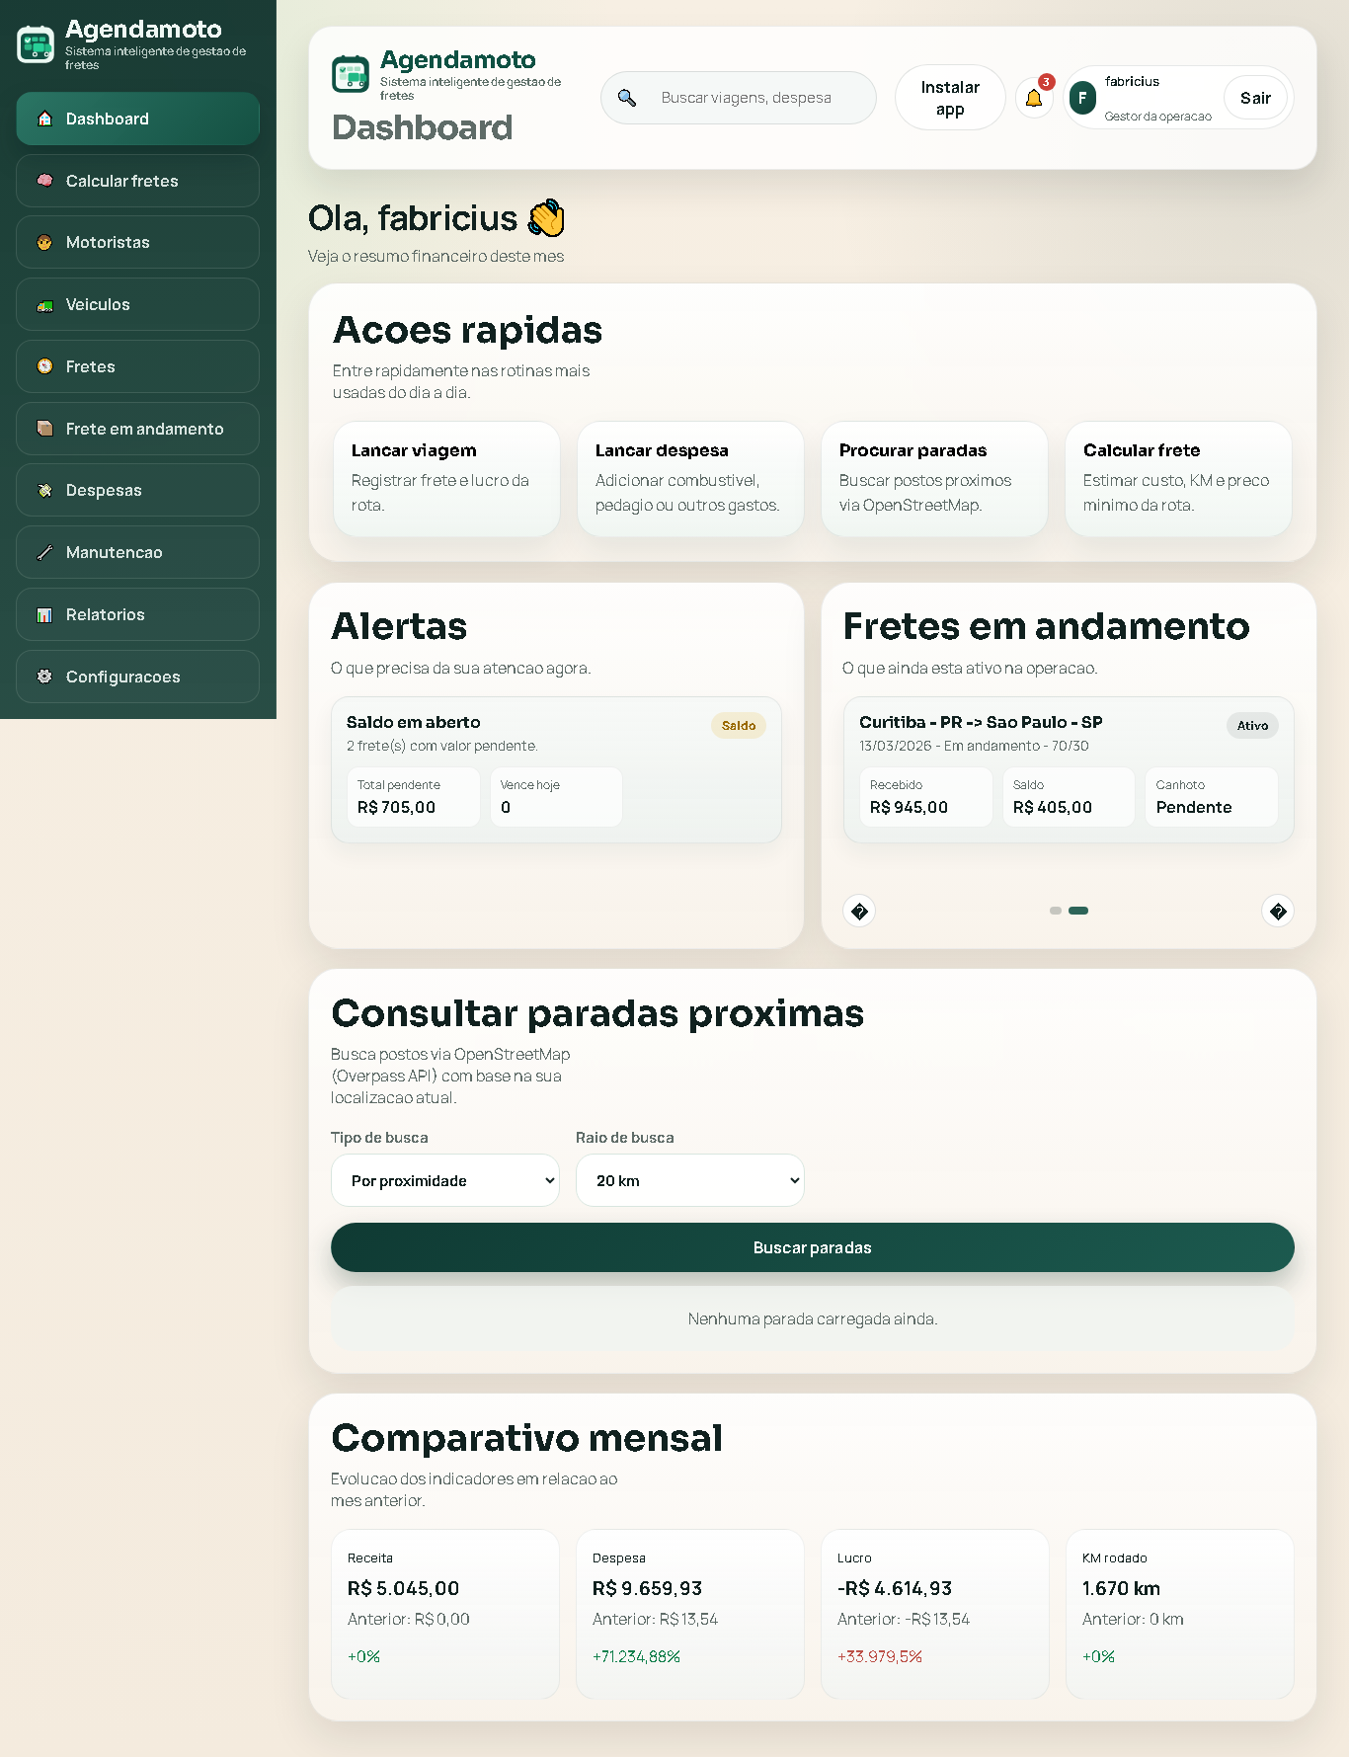This screenshot has height=1757, width=1349.
Task: Click the clock icon beside Fretes
Action: tap(44, 366)
